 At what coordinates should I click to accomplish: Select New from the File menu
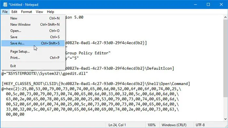(x=33, y=18)
